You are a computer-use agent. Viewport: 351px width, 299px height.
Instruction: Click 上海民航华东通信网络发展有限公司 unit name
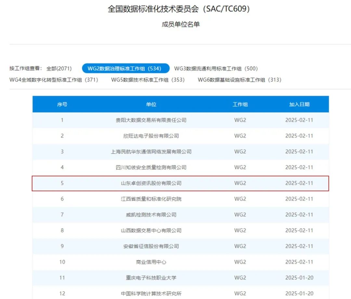151,152
